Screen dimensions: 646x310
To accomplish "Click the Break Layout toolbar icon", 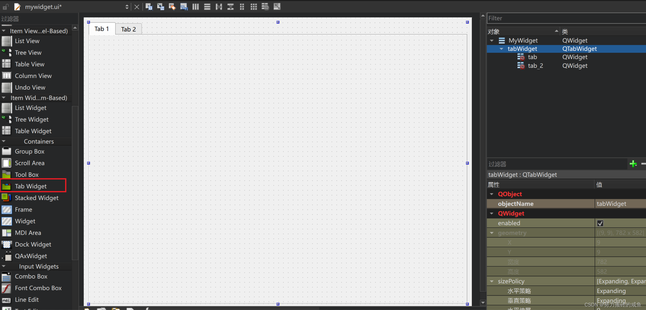I will [x=265, y=7].
